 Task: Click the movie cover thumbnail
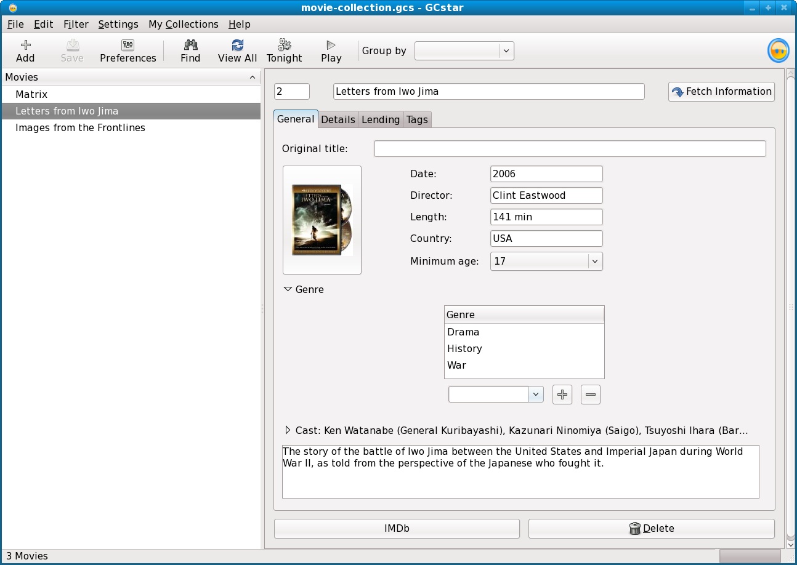(x=322, y=220)
